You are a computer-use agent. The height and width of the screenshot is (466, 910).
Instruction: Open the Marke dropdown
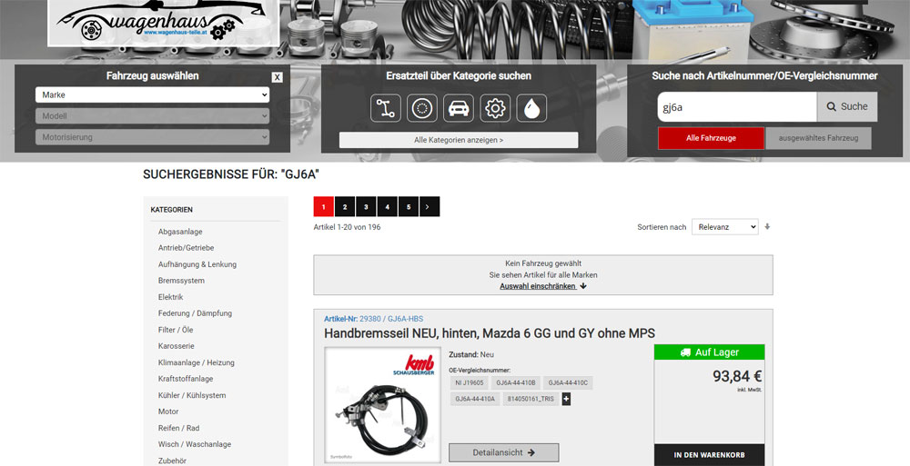coord(152,94)
